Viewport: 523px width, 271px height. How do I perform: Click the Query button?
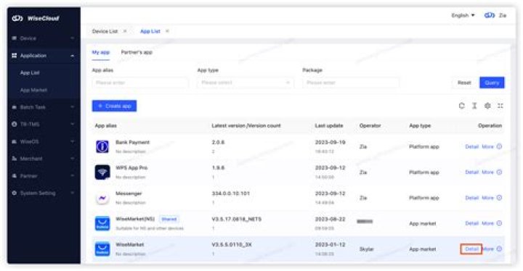click(492, 83)
